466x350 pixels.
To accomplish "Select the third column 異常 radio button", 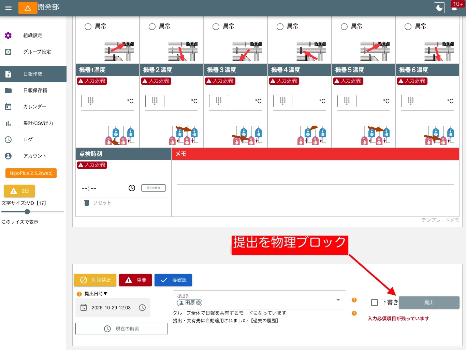I will point(216,27).
